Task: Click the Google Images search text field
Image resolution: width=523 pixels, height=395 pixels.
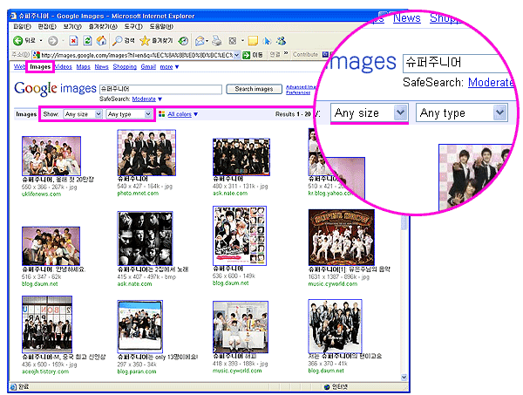Action: tap(160, 89)
